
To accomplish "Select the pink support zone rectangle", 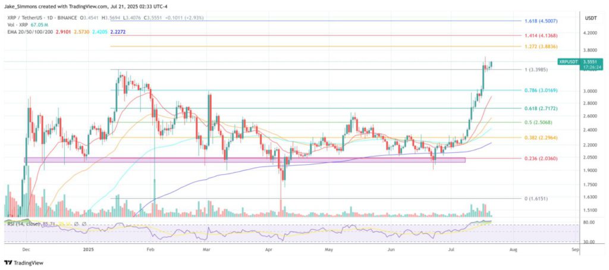I will (x=238, y=159).
